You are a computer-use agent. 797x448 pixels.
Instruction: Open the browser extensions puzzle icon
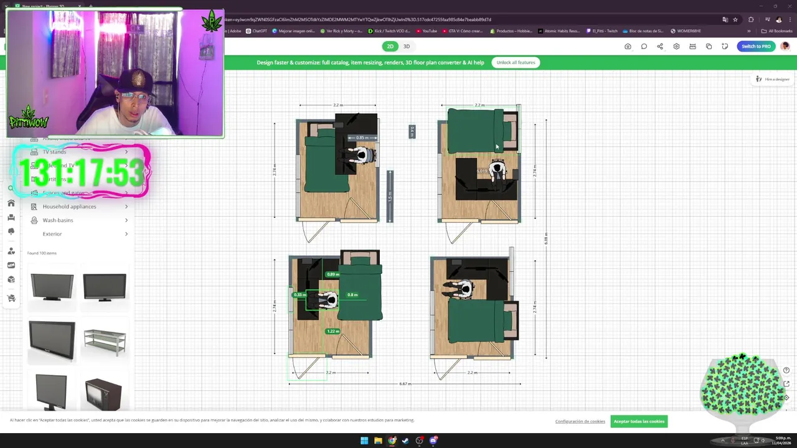click(x=751, y=19)
